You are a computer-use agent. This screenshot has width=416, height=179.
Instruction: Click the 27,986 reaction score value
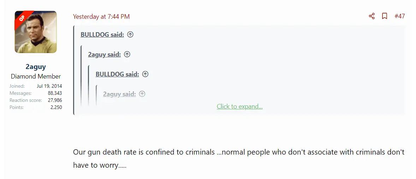tap(55, 100)
